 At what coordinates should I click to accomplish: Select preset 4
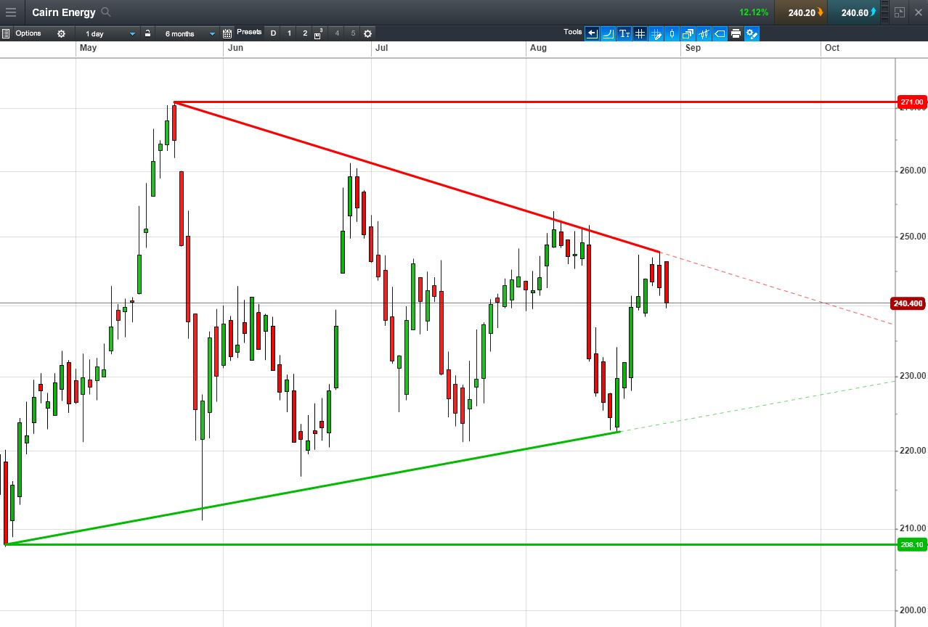(337, 33)
